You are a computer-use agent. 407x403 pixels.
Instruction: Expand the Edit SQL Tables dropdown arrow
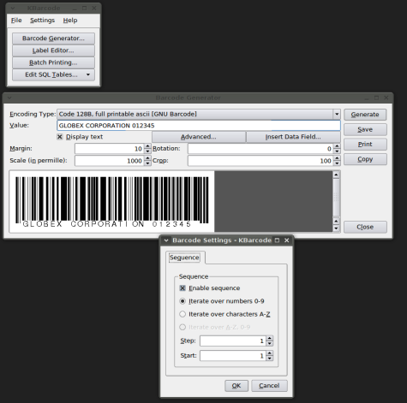(88, 74)
